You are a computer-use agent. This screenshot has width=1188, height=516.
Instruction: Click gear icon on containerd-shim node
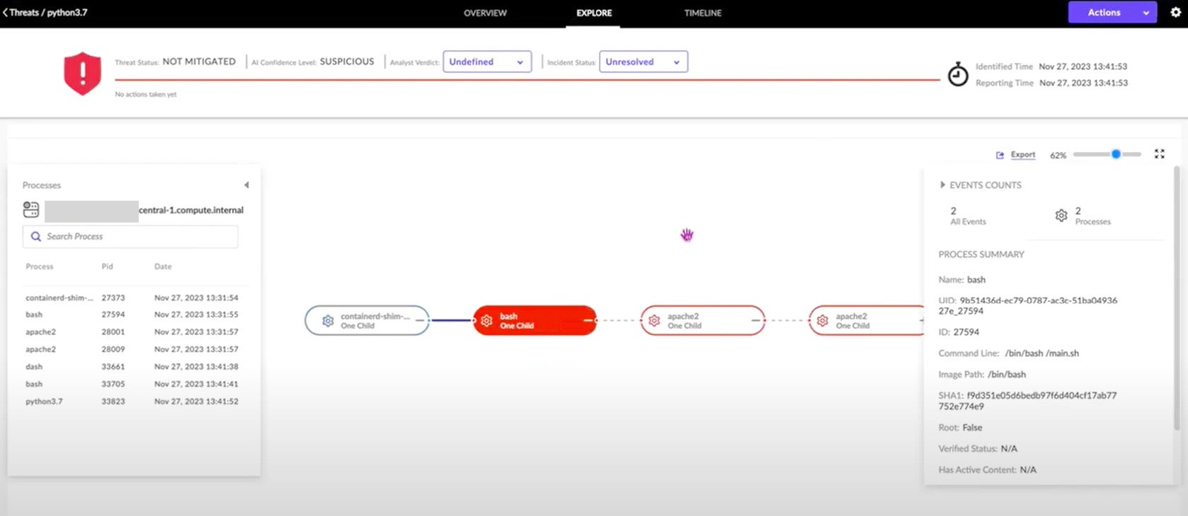328,321
